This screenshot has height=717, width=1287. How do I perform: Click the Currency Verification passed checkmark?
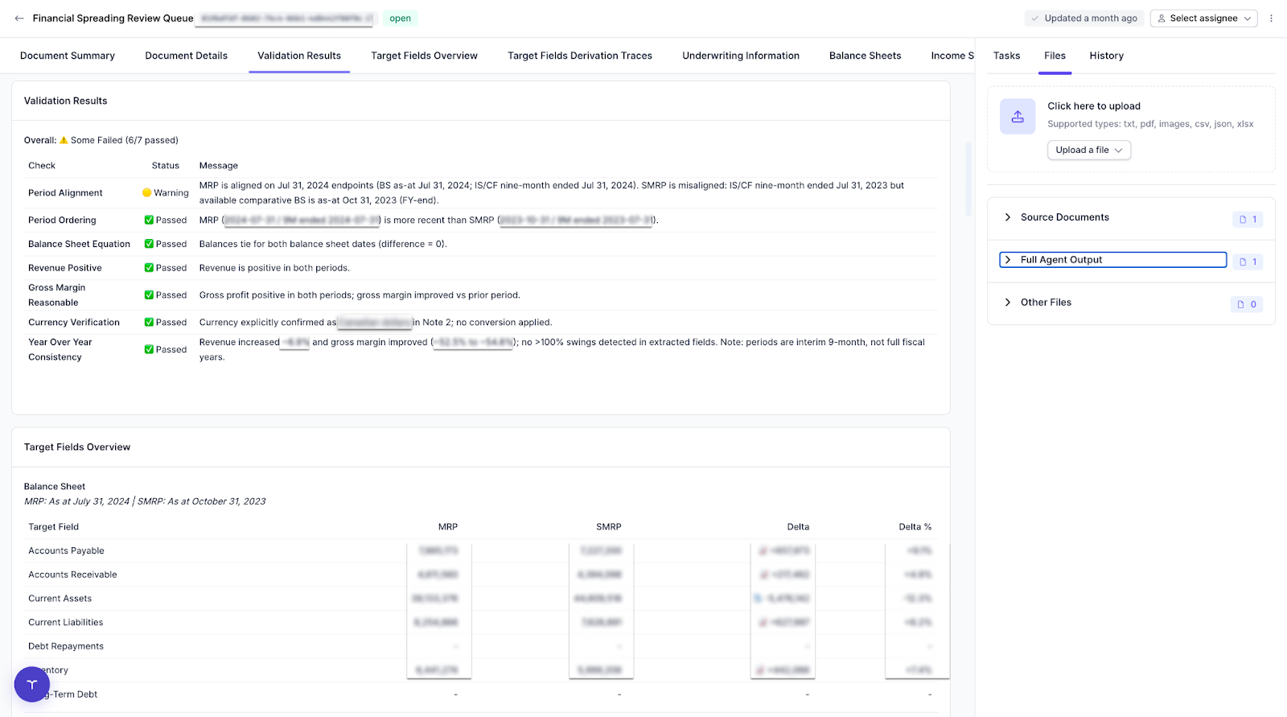[x=149, y=323]
